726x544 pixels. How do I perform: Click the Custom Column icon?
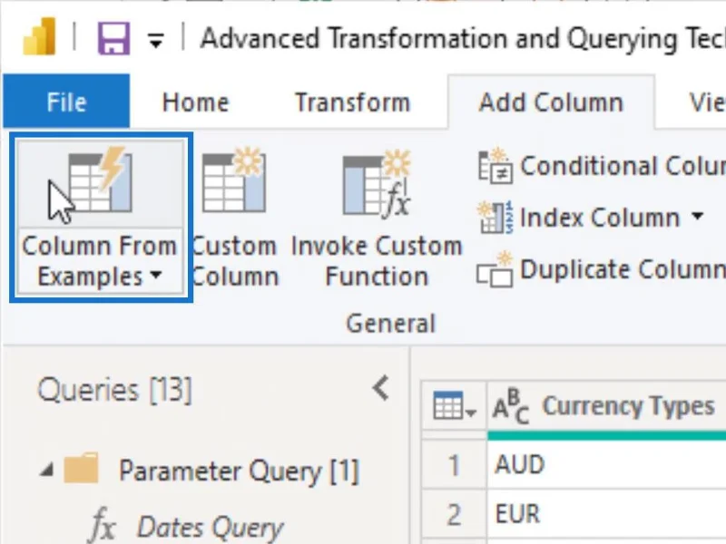[234, 180]
